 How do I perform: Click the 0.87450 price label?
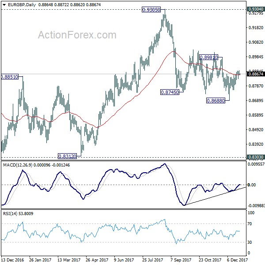170,92
